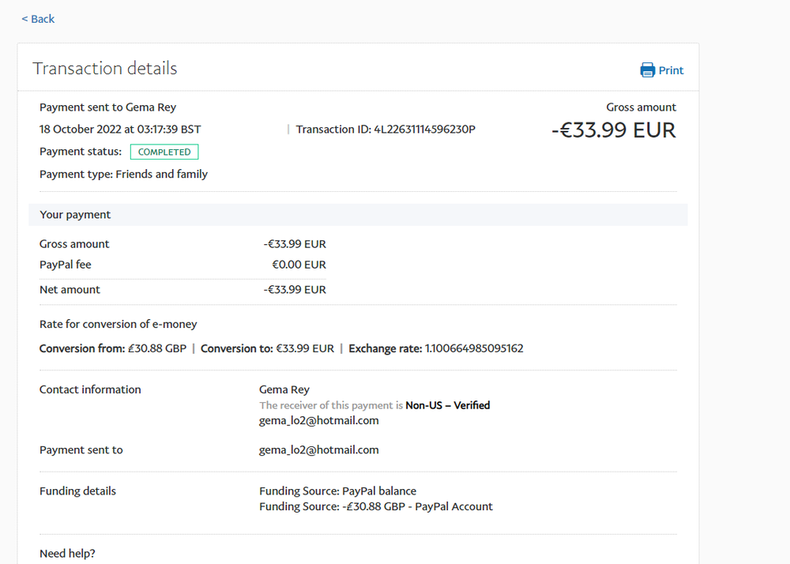
Task: Click the 'Payment sent to Gema Rey' text
Action: point(107,107)
